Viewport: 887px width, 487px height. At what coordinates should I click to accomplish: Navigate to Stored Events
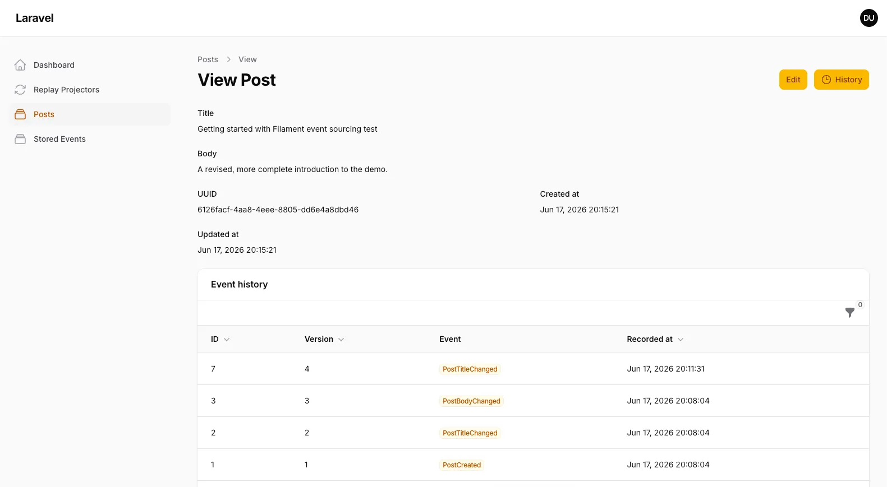pyautogui.click(x=90, y=139)
